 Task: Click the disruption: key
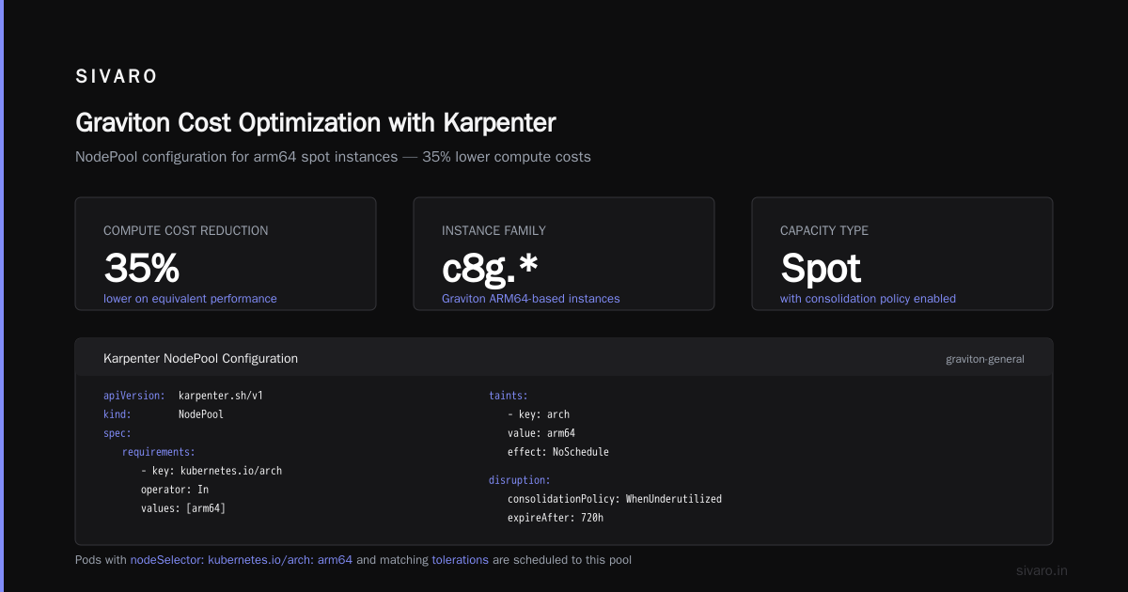520,480
